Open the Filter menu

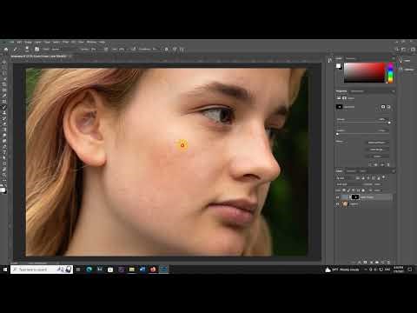66,42
